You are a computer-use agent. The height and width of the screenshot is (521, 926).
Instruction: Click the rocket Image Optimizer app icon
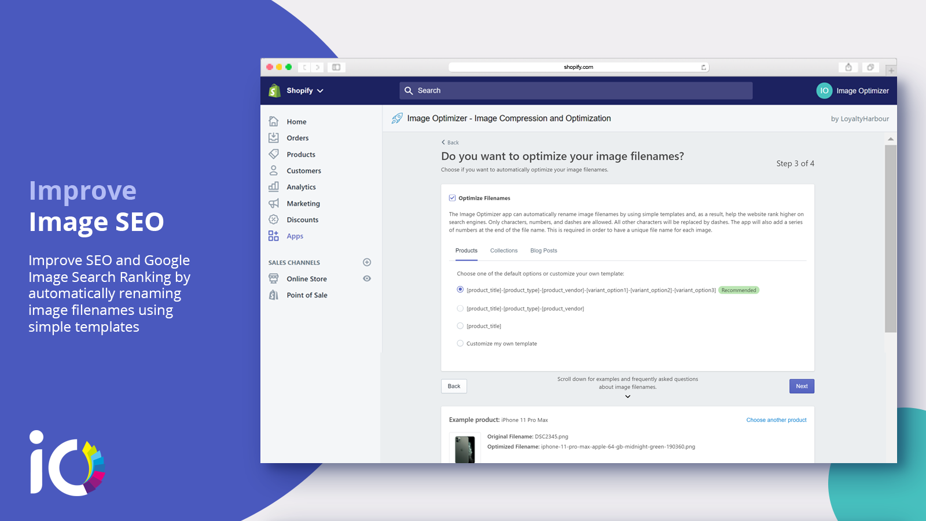[x=397, y=118]
